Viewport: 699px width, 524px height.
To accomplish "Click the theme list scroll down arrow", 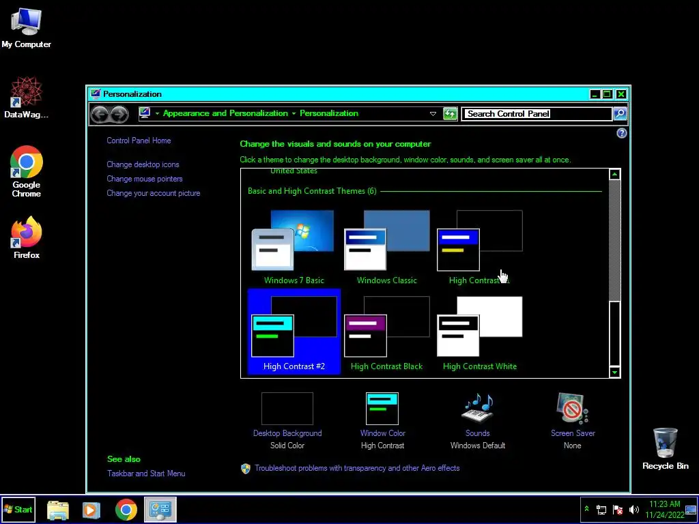I will 615,372.
